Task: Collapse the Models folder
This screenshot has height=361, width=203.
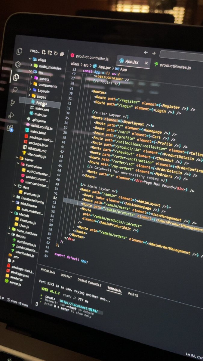Action: 11,212
